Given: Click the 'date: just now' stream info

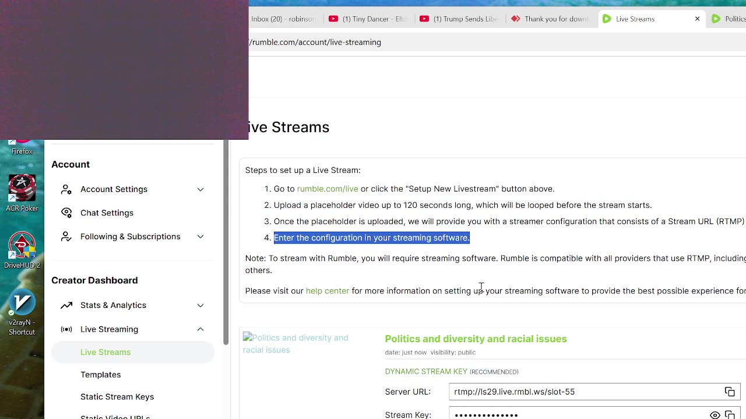Looking at the screenshot, I should (406, 352).
